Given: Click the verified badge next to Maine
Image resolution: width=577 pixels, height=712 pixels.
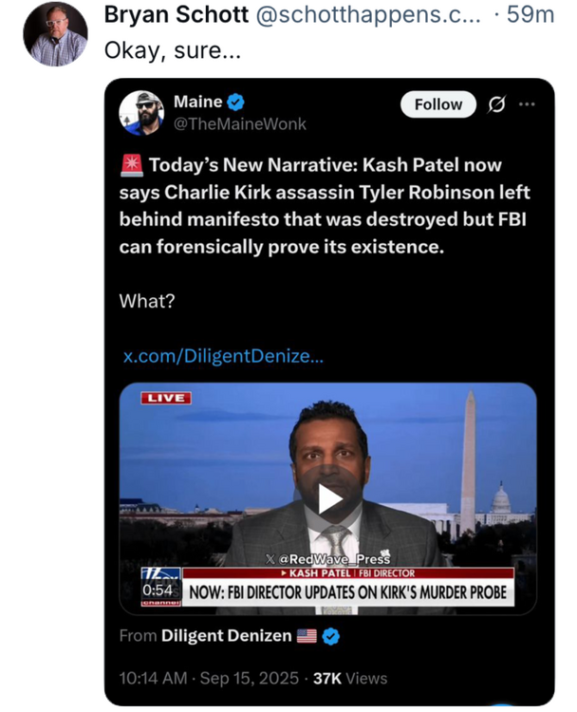Looking at the screenshot, I should [x=237, y=102].
